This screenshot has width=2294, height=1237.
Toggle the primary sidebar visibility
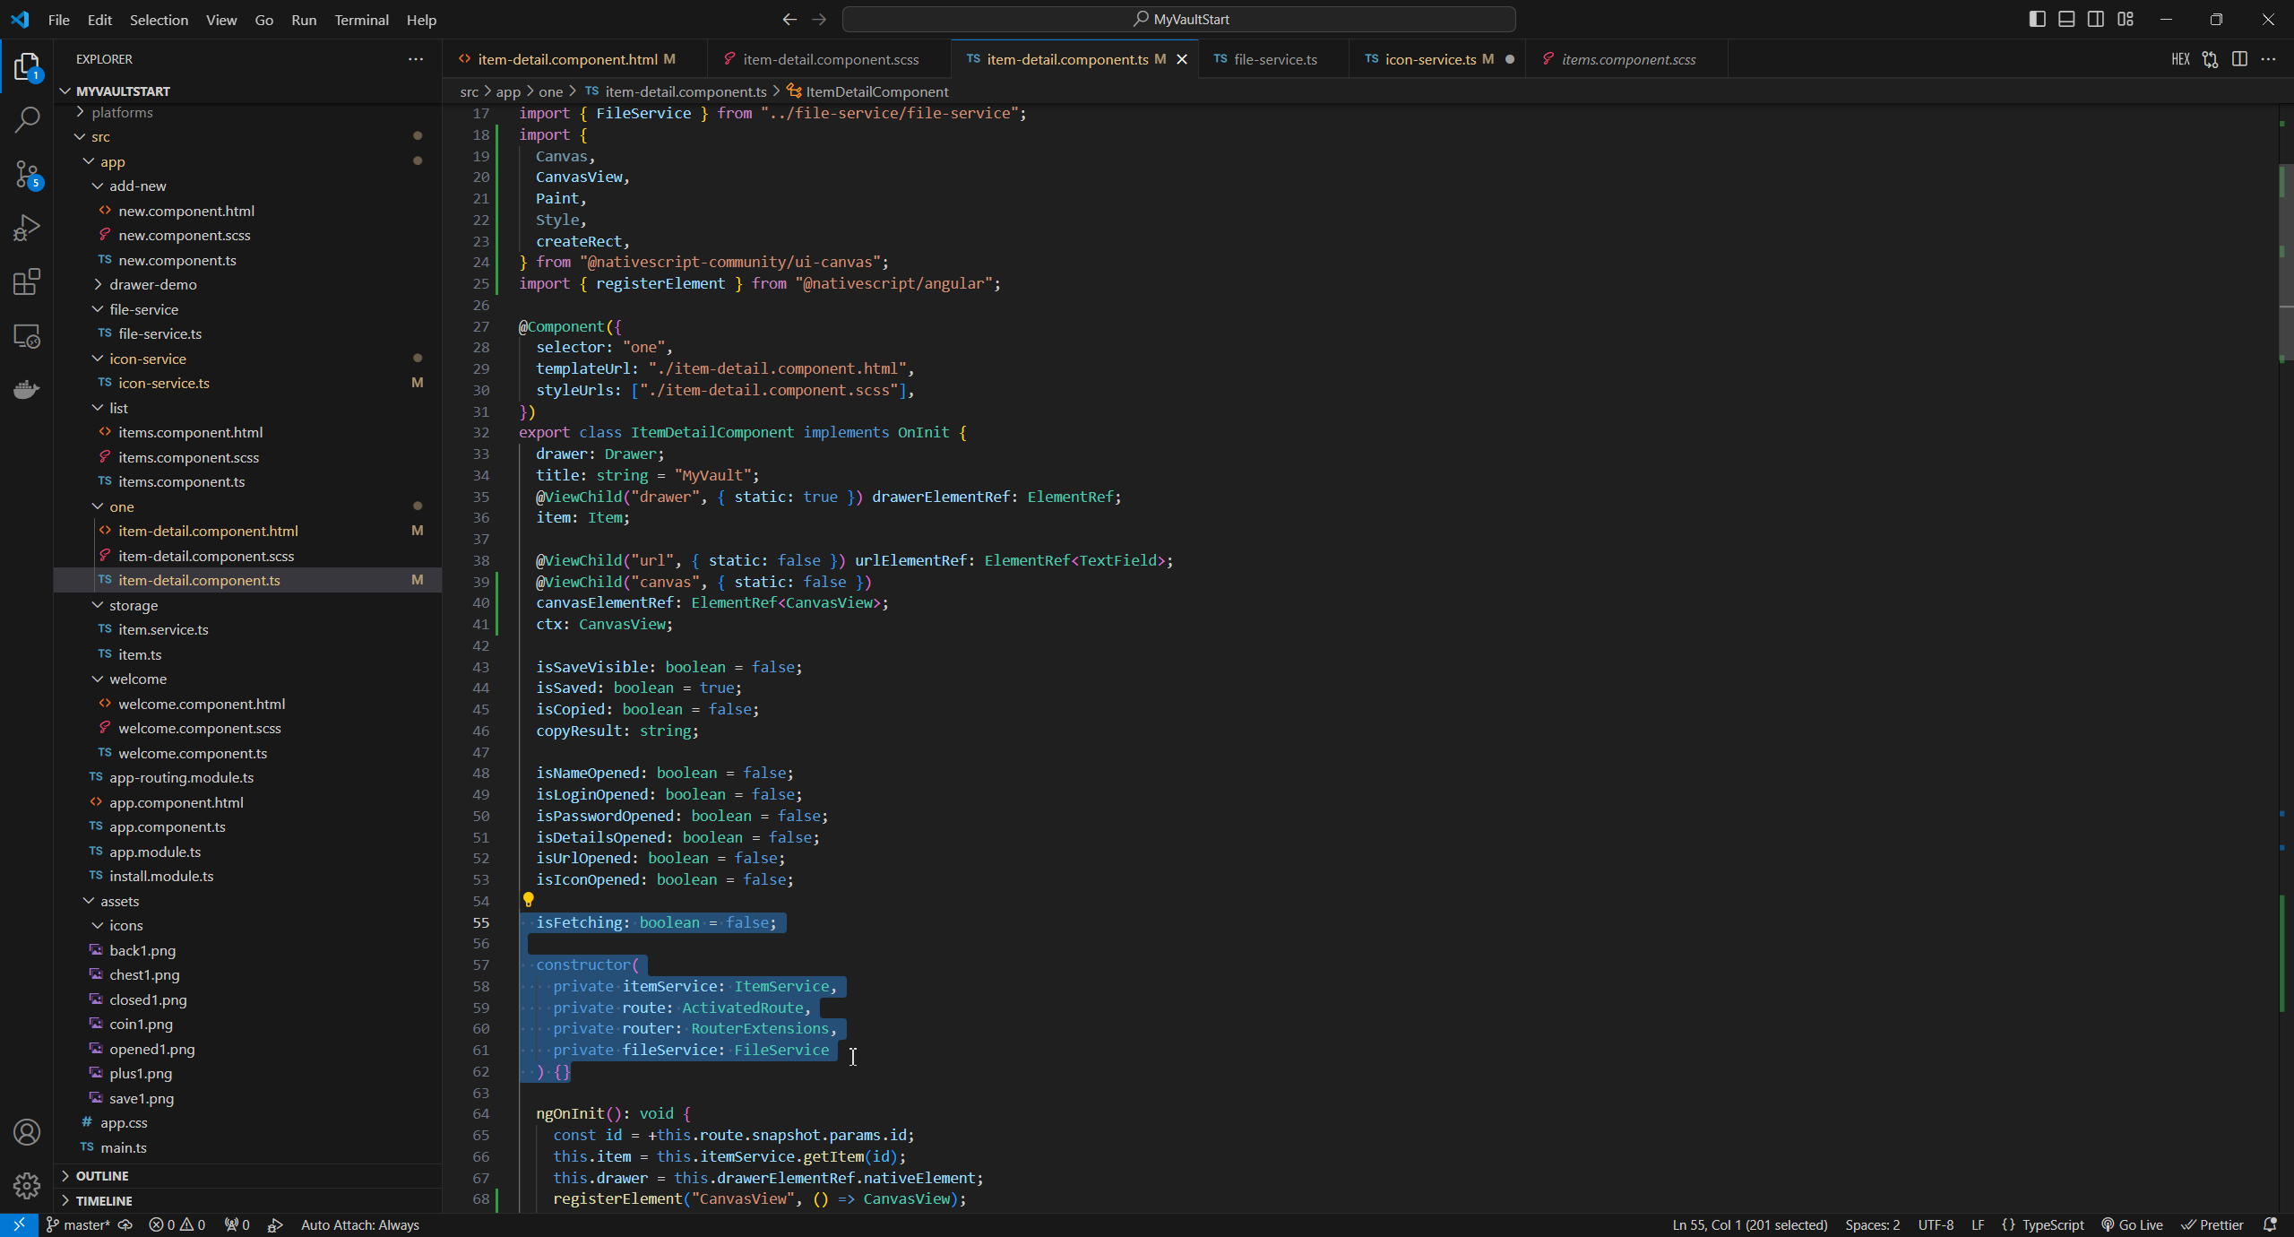point(2037,19)
